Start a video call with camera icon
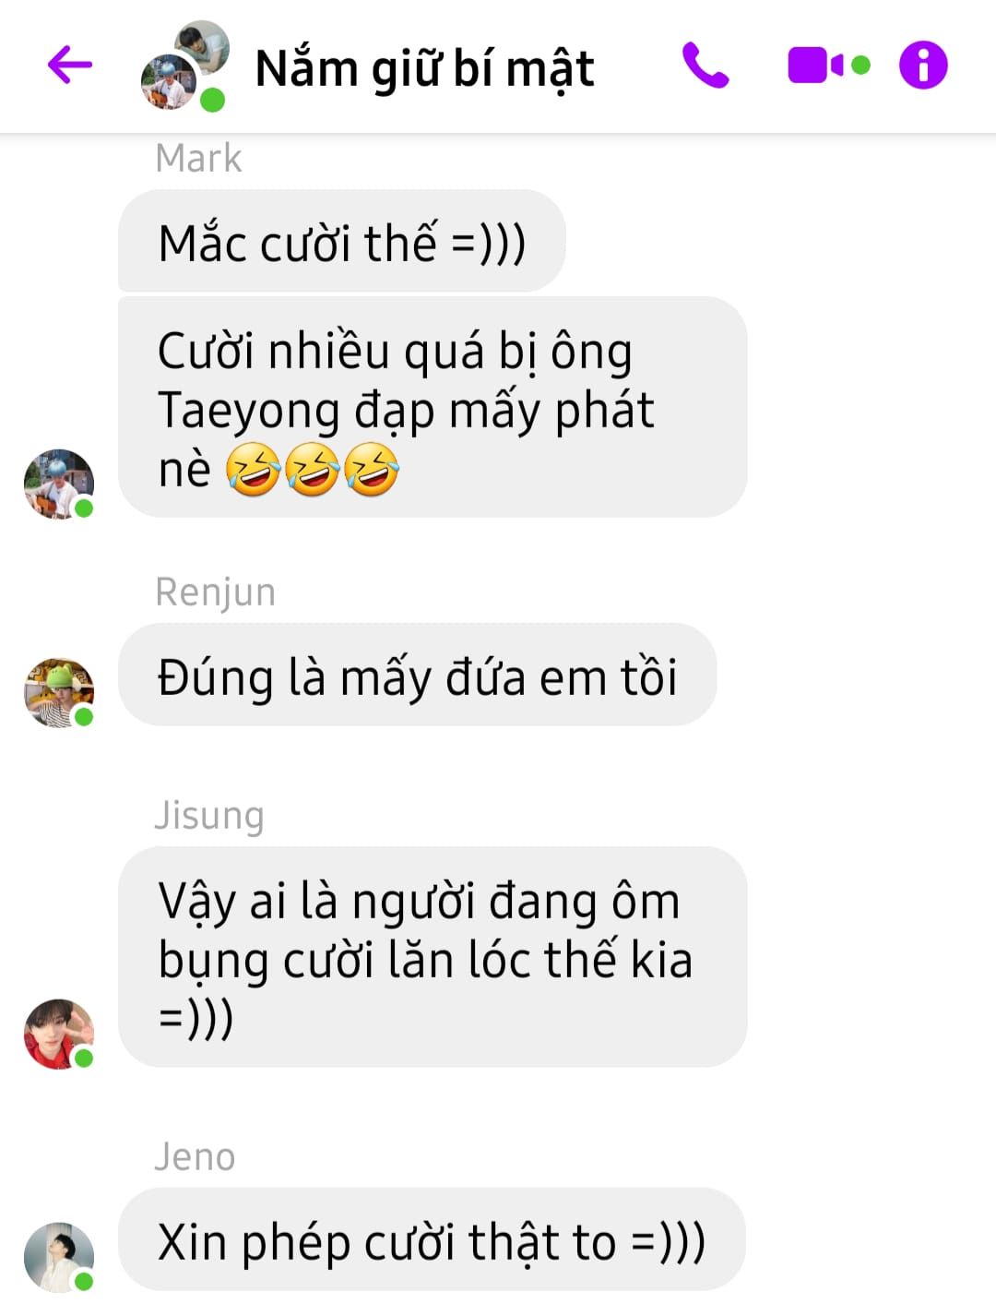The image size is (996, 1316). click(x=828, y=66)
